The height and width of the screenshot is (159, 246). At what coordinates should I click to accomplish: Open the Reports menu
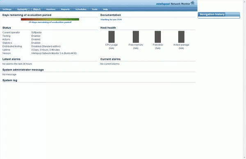click(x=65, y=9)
